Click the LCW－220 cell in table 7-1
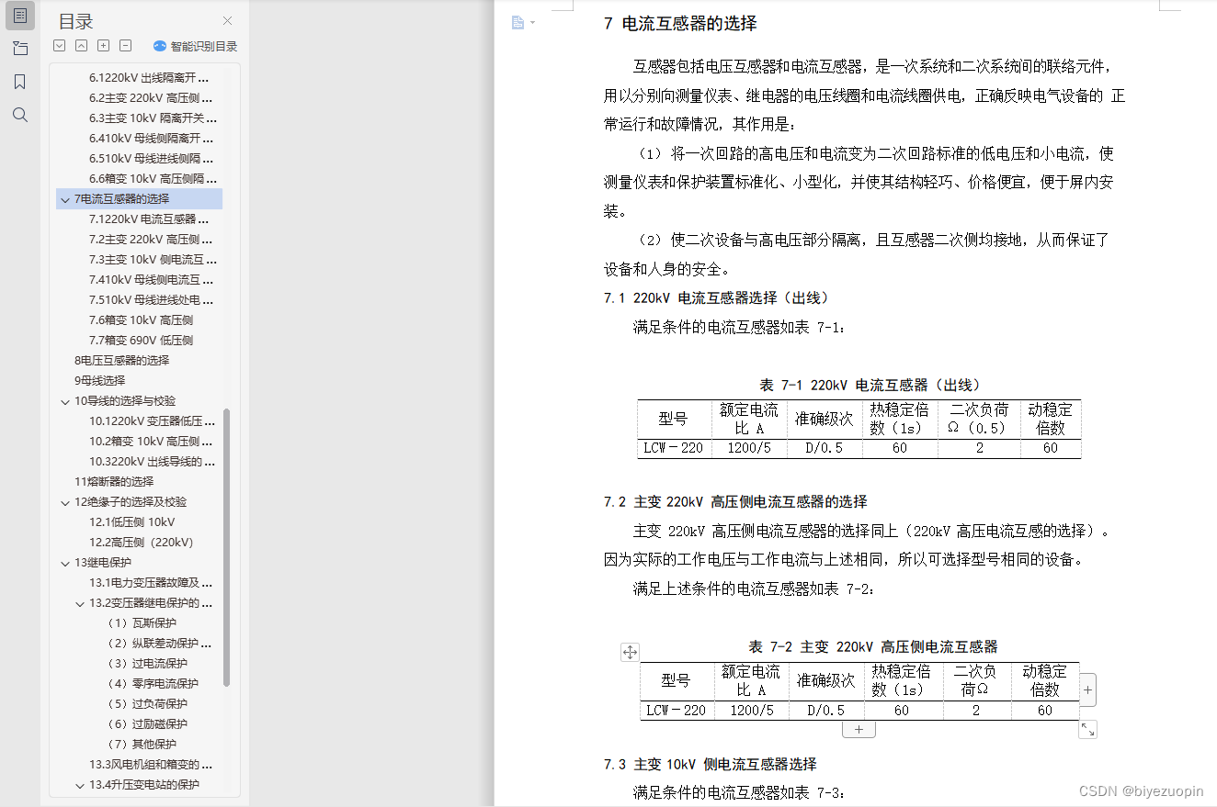Screen dimensions: 1217x807 pos(674,448)
